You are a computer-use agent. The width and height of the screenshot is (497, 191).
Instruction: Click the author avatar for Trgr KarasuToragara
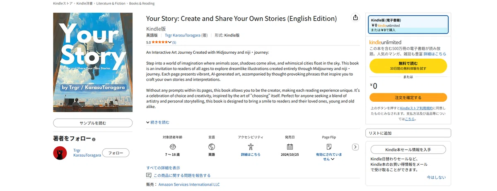60,153
